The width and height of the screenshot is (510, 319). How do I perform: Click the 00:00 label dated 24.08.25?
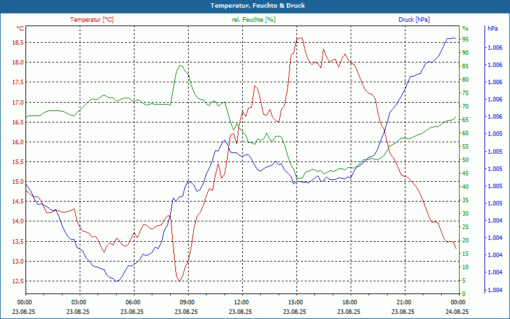click(x=458, y=302)
